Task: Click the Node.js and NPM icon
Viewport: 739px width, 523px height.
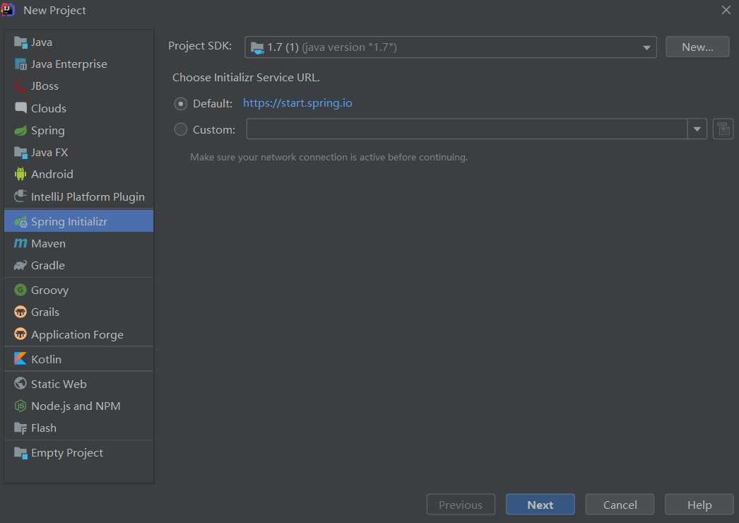Action: tap(20, 406)
